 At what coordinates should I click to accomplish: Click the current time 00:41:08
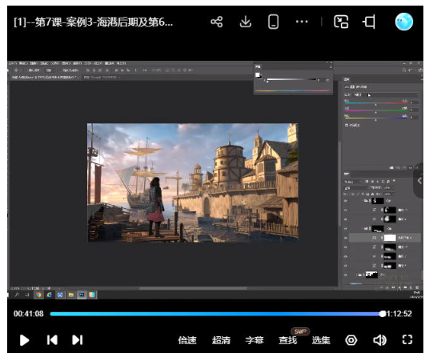click(29, 314)
